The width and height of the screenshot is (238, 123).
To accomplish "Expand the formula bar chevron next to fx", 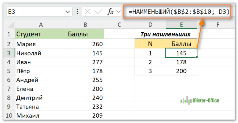I will pos(119,12).
